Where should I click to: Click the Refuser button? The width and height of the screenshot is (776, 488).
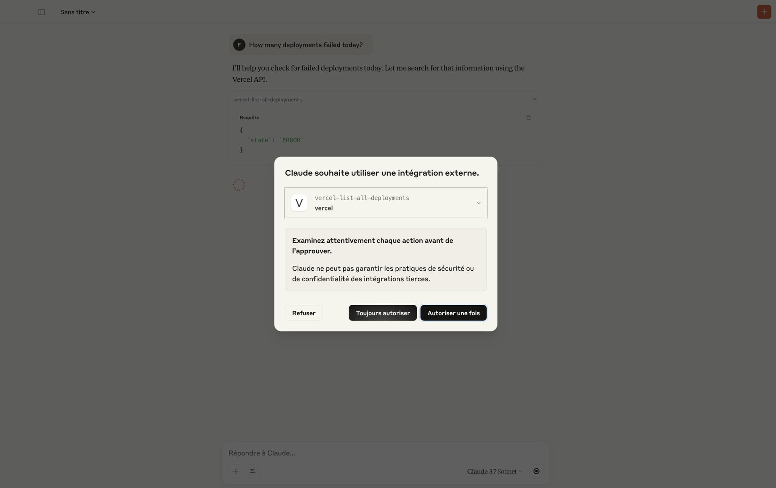304,313
